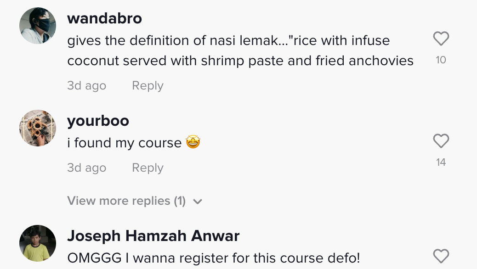Click the chevron next to View more replies
This screenshot has height=269, width=477.
[198, 202]
